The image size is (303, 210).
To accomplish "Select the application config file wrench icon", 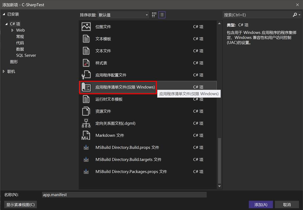I will [86, 75].
